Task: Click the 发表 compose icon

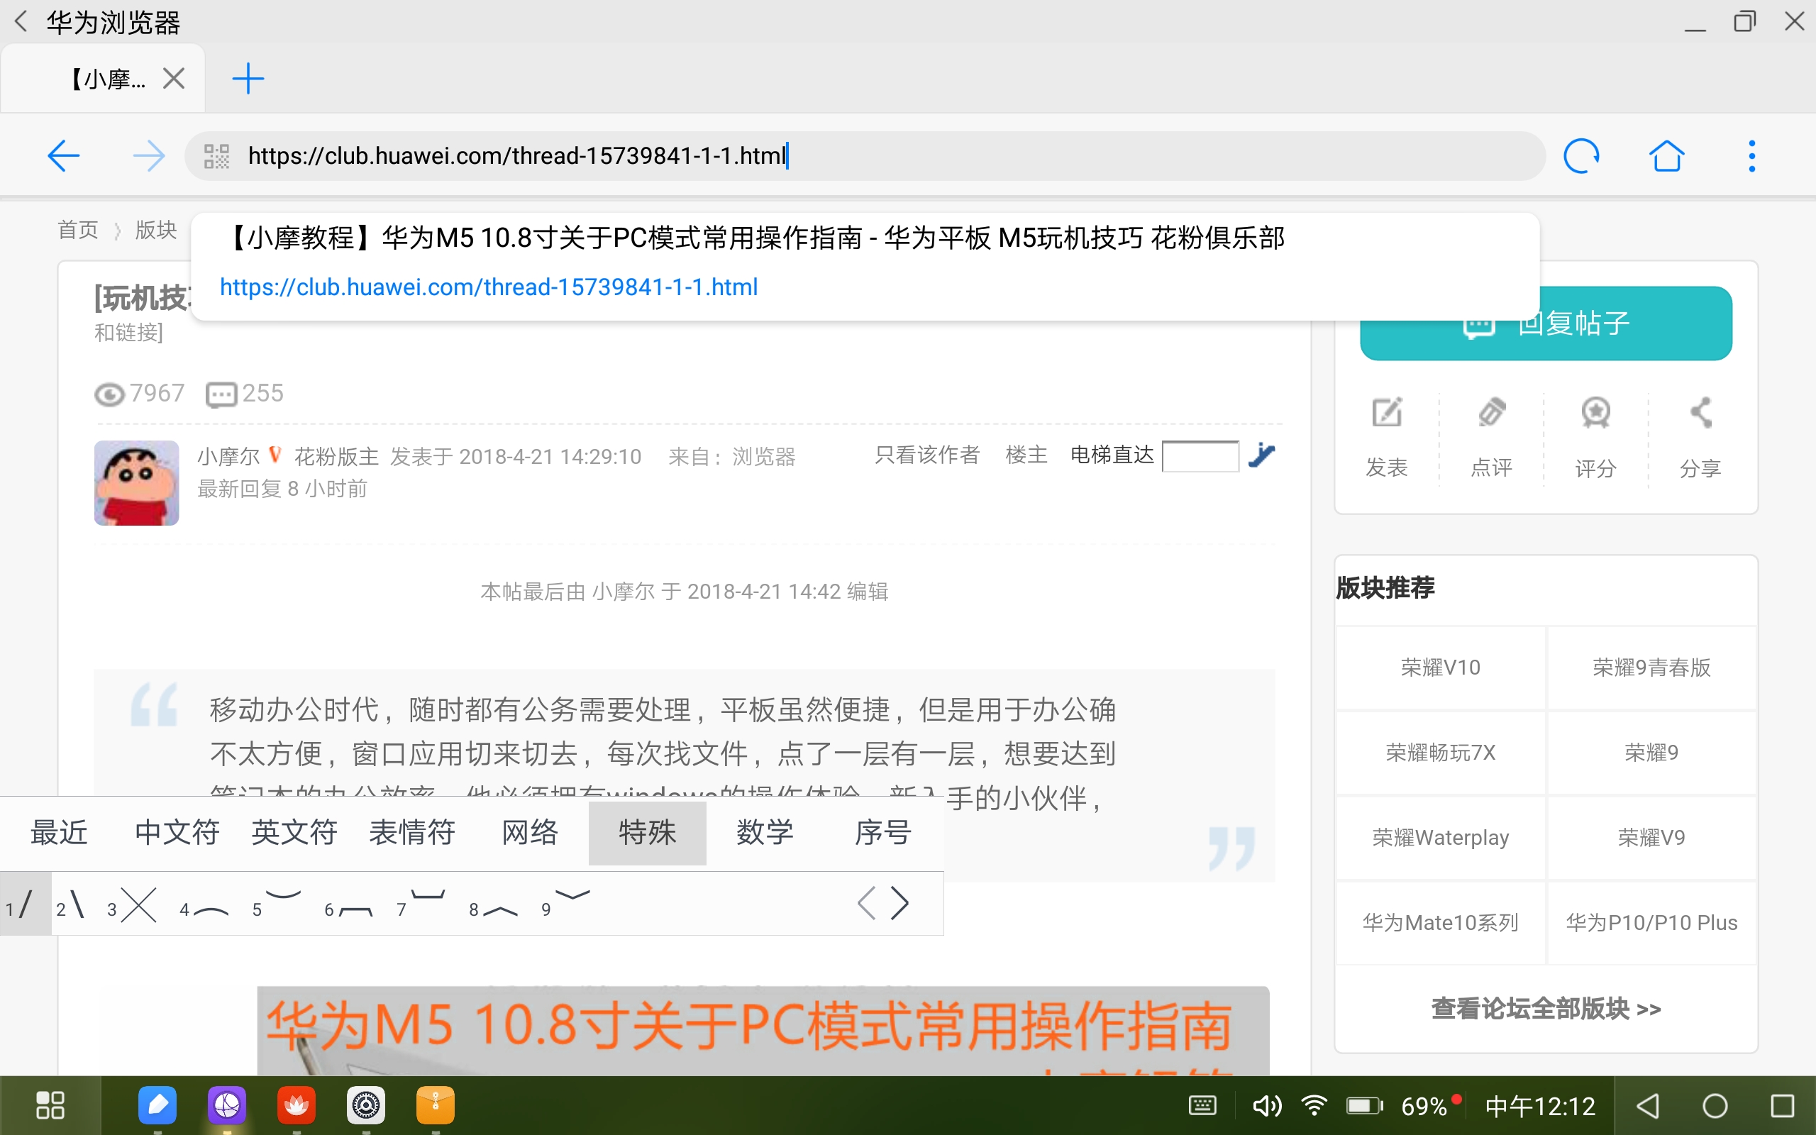Action: point(1386,413)
